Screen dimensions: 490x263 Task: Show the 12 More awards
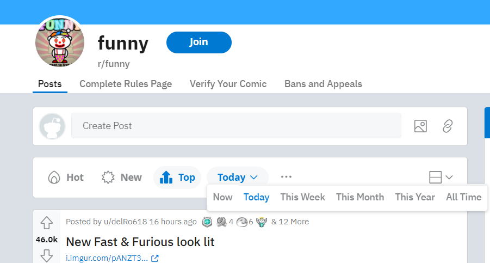tap(290, 222)
